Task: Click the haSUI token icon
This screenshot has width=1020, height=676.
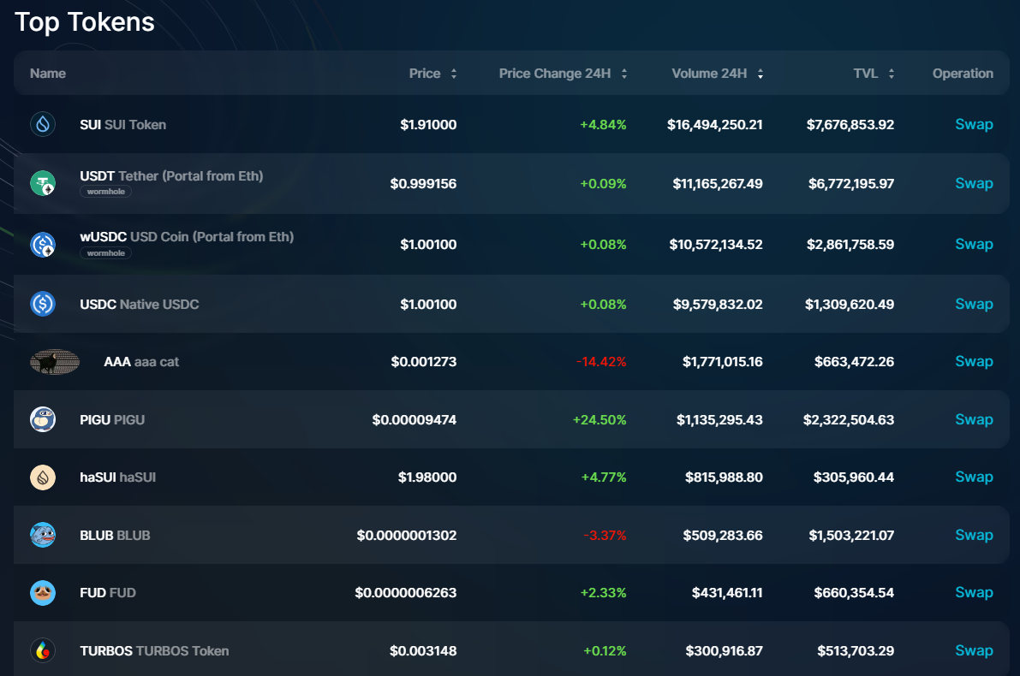Action: [x=43, y=477]
